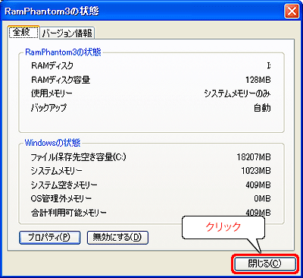Select the システム空きメモリー label
Image resolution: width=303 pixels, height=278 pixels.
[64, 185]
